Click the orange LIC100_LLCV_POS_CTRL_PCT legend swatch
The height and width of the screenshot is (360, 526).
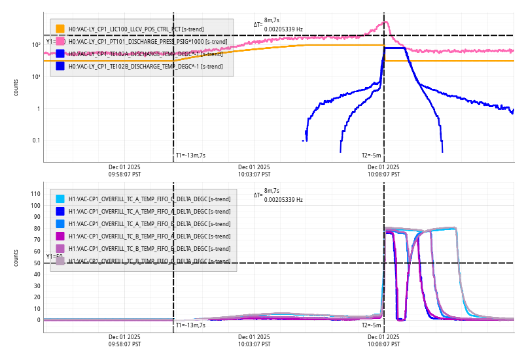(60, 29)
